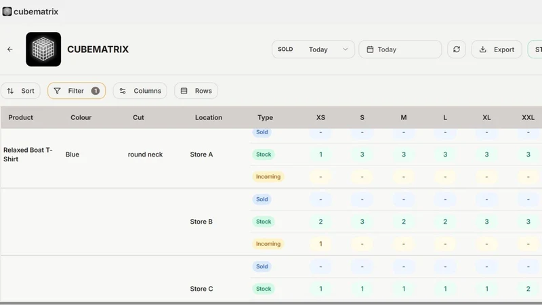Click the Rows button
This screenshot has width=542, height=305.
point(196,91)
